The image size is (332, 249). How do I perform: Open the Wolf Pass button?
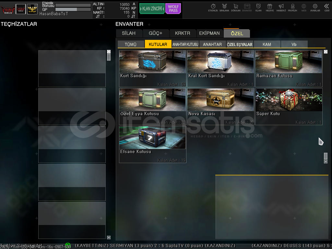tap(173, 9)
